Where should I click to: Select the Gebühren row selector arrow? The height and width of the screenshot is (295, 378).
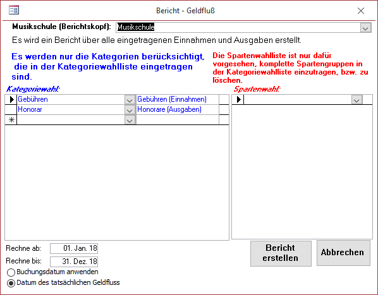11,99
